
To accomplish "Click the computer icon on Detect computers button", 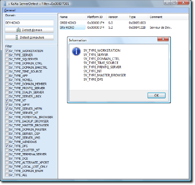I will click(x=17, y=37).
